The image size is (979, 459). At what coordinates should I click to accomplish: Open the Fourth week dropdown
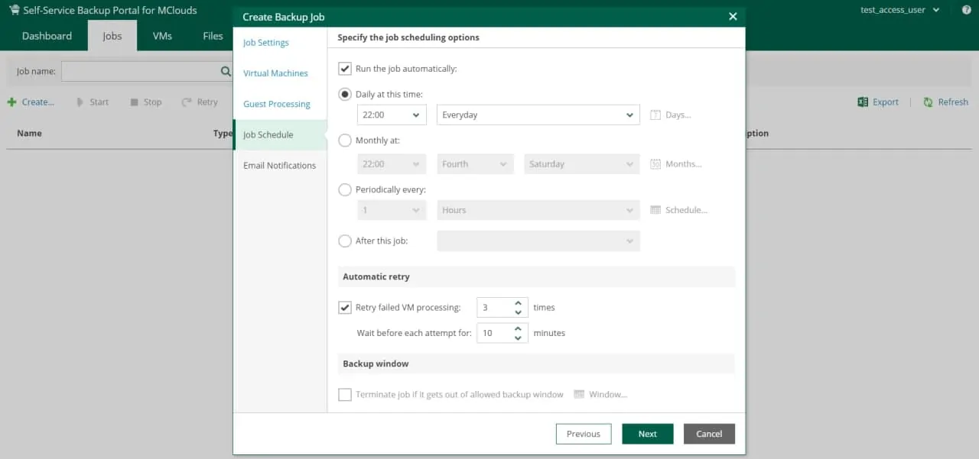coord(475,164)
